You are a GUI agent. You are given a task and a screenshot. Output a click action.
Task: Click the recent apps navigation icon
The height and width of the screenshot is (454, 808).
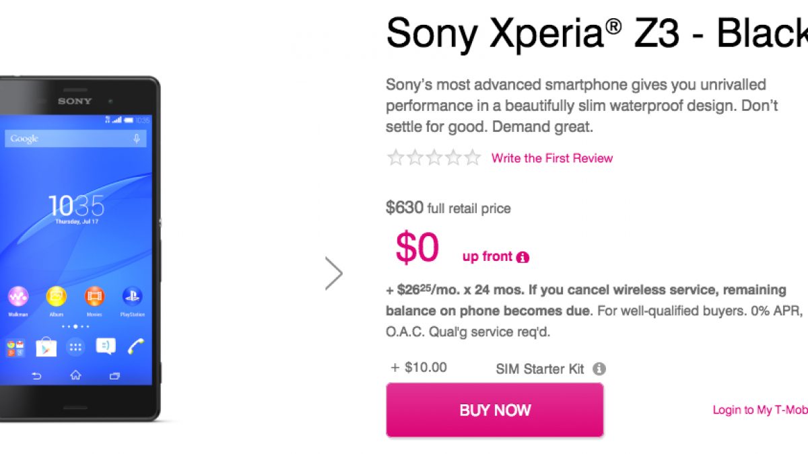click(114, 375)
